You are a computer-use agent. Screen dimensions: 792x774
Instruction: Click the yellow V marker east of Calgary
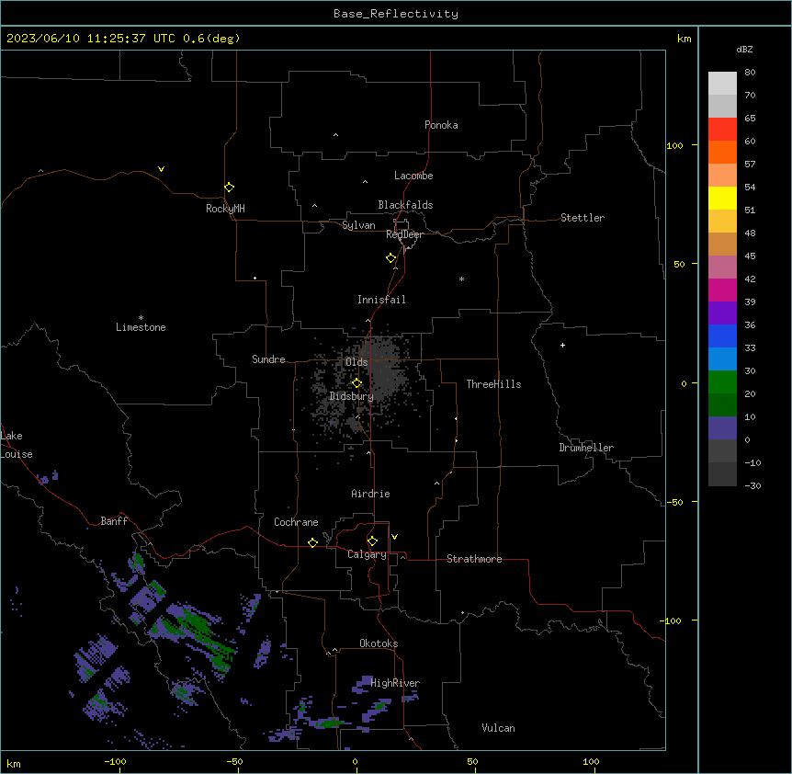394,537
